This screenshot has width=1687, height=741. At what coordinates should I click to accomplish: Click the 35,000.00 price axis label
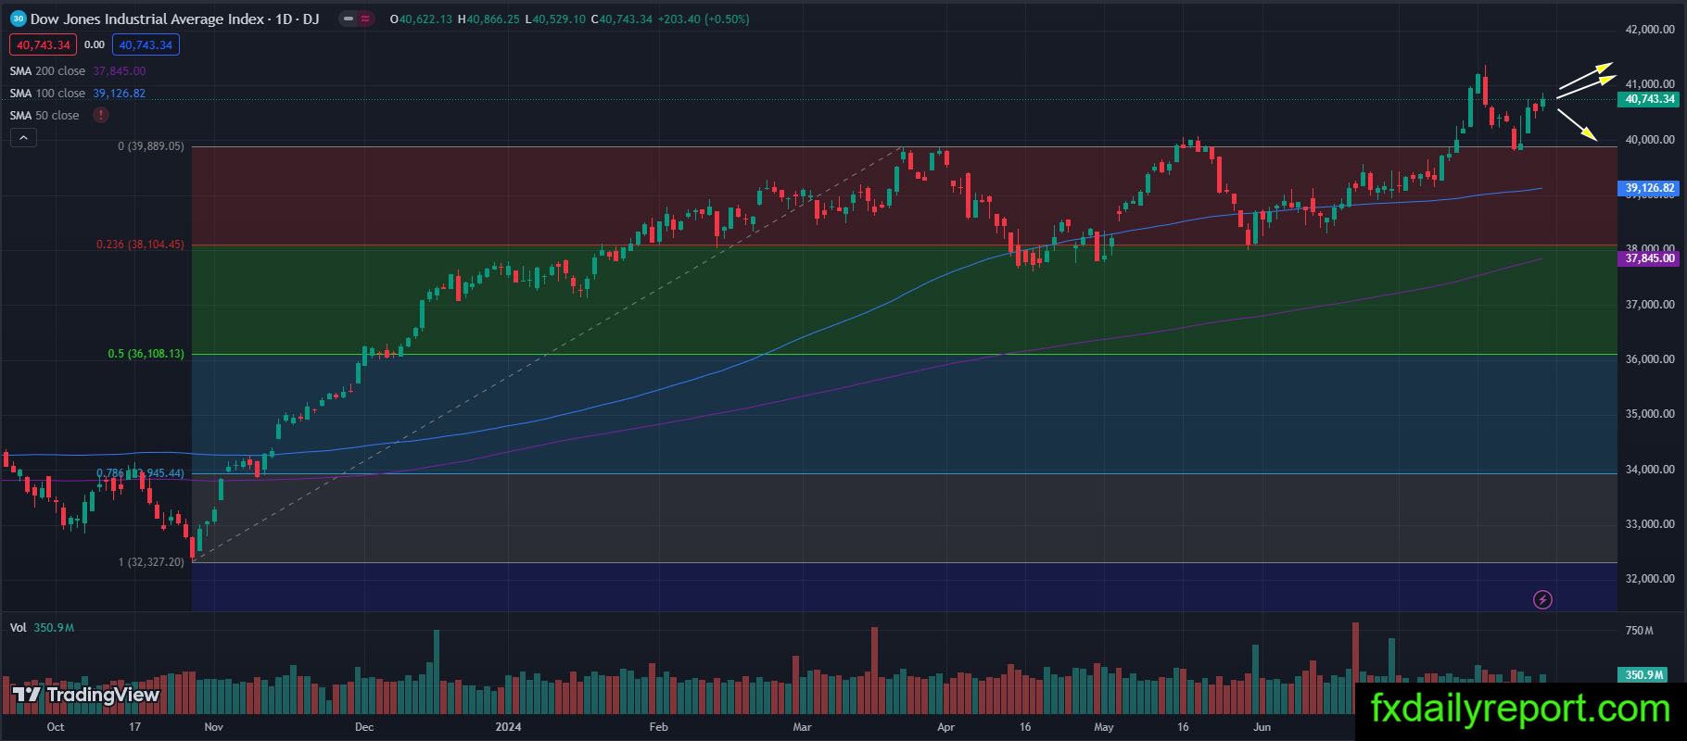coord(1650,414)
